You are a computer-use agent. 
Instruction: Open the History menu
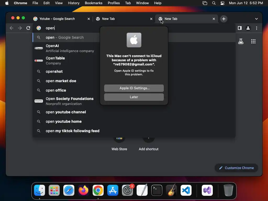pyautogui.click(x=74, y=3)
